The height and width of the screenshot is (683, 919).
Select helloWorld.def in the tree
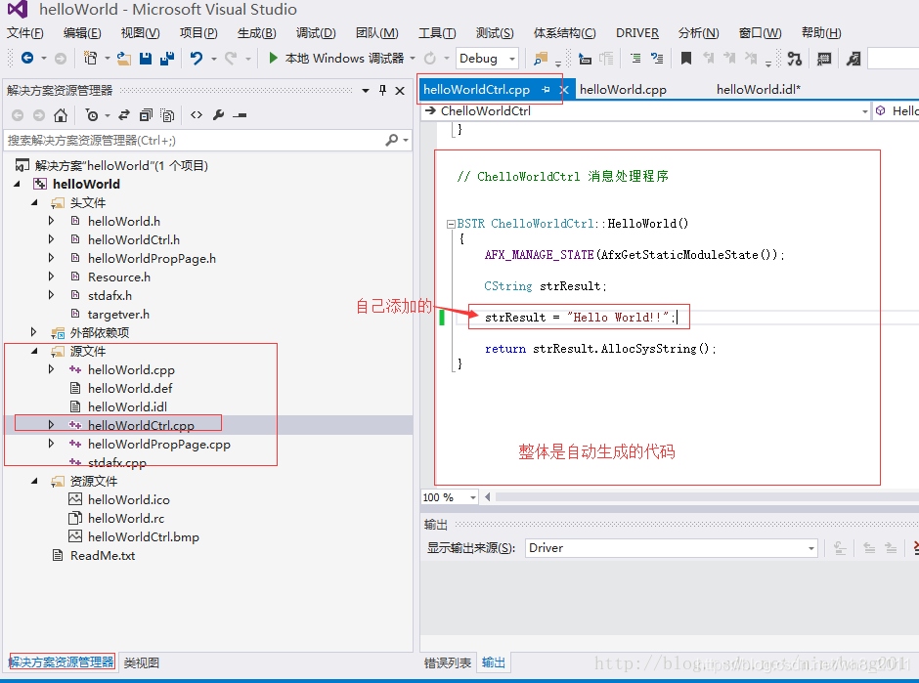coord(130,388)
